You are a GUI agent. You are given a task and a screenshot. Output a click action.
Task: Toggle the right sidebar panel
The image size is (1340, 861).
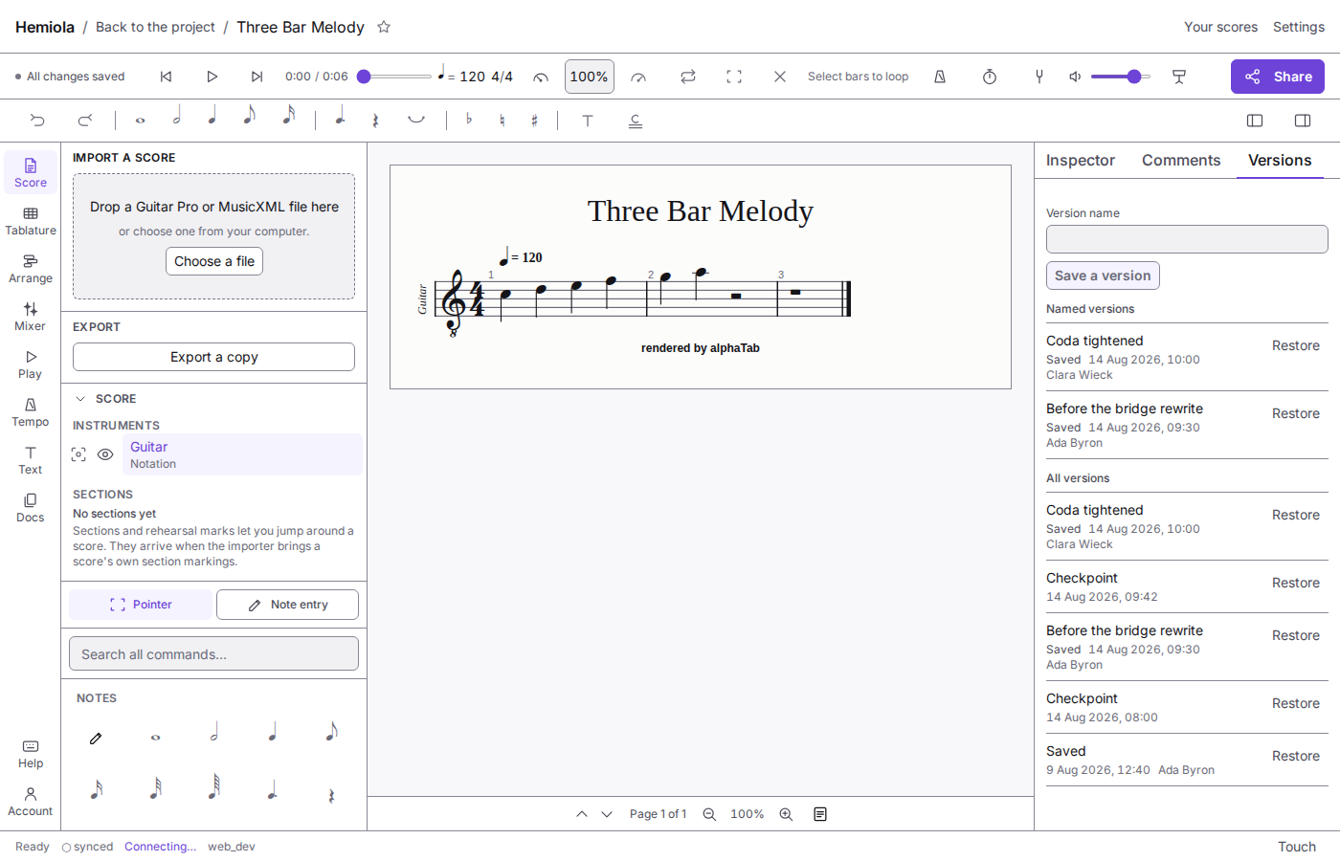[1303, 121]
